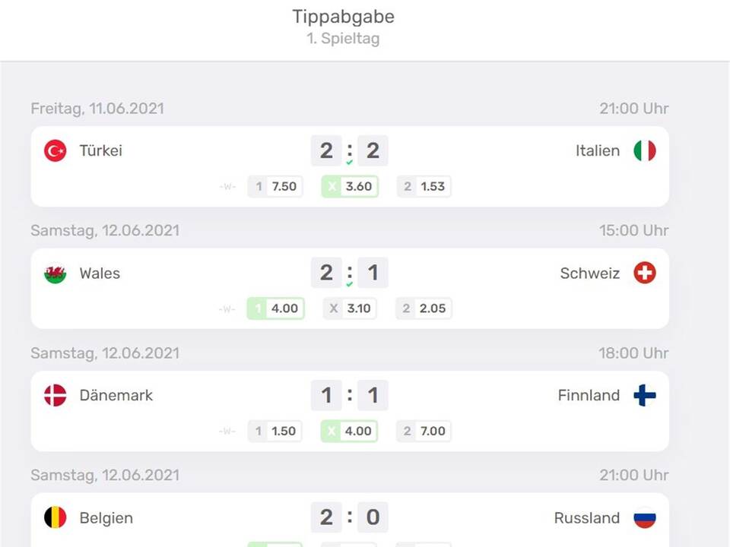Select draw odds 3.60 for Türkei–Italien
Viewport: 730px width, 547px height.
pyautogui.click(x=350, y=186)
